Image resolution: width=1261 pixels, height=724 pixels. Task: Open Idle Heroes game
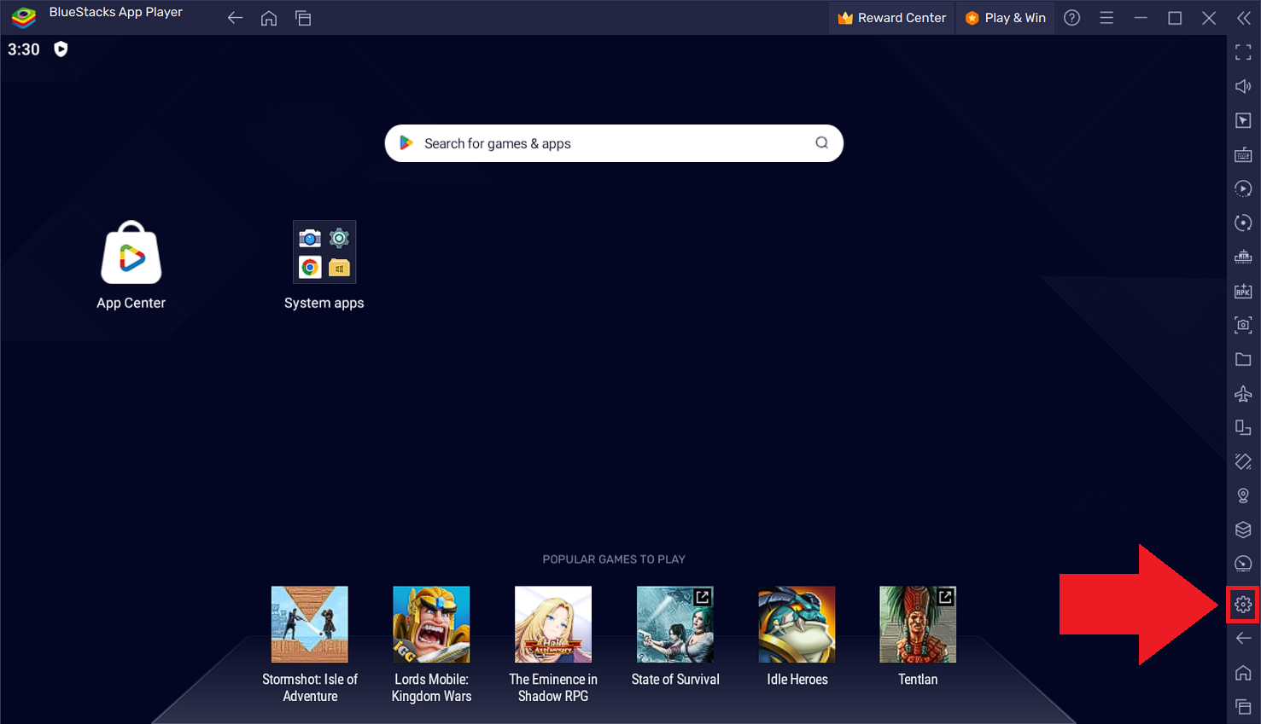[x=797, y=636]
